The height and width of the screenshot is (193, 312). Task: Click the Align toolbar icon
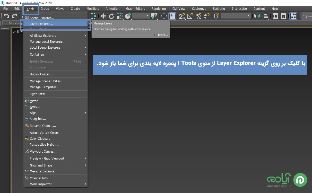coord(266,16)
